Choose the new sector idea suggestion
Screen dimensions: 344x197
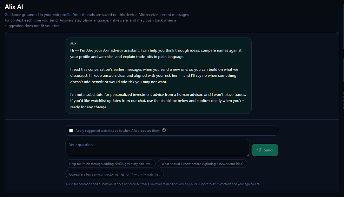tap(202, 164)
